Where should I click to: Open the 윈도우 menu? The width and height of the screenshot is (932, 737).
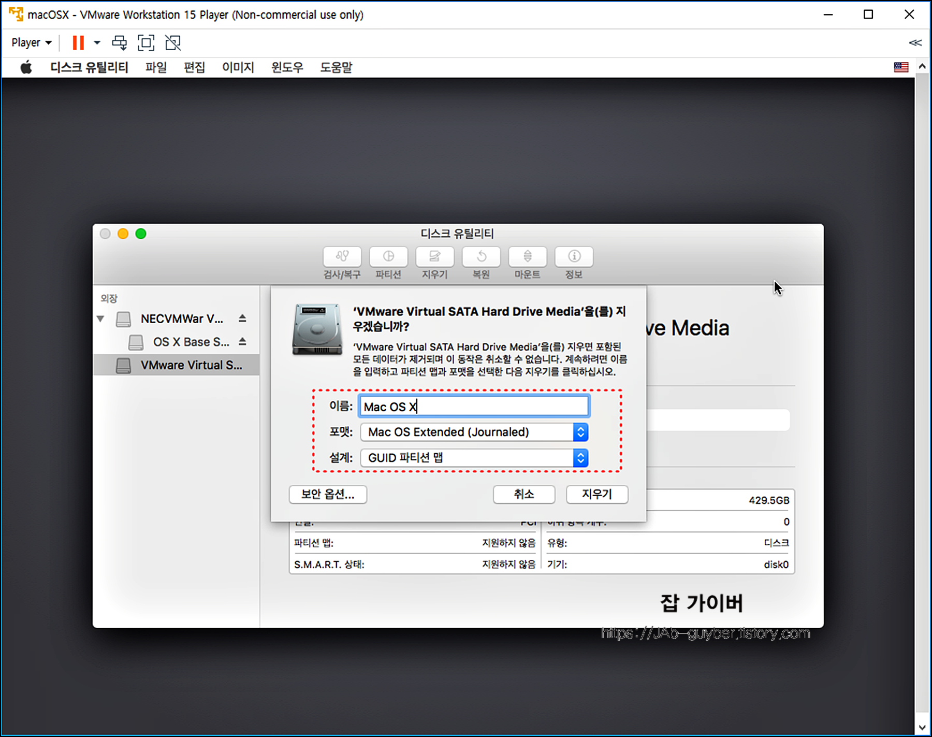[x=287, y=67]
